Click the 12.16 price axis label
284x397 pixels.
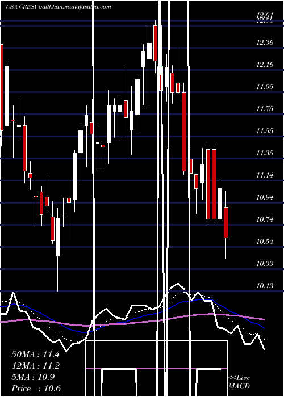point(265,64)
